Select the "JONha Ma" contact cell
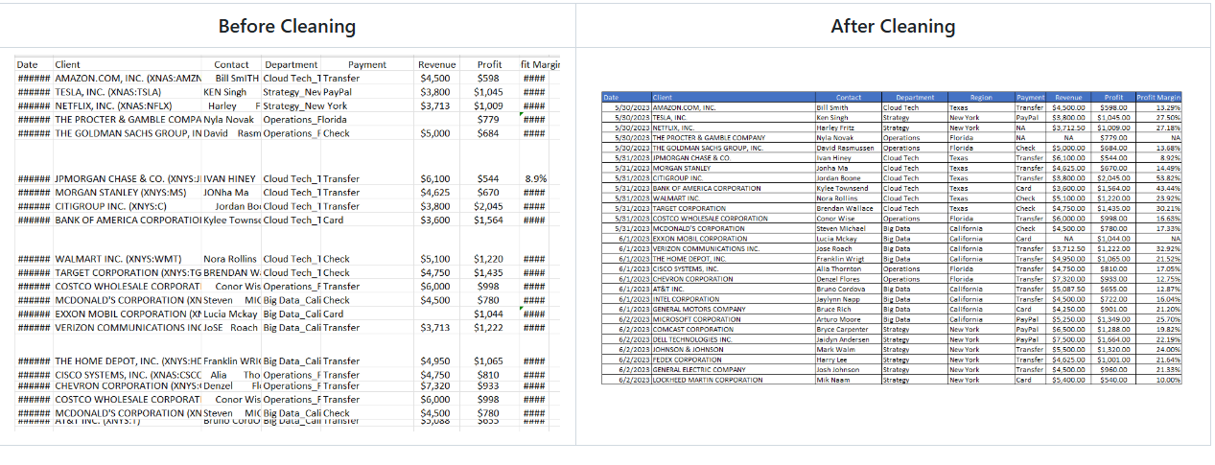This screenshot has width=1215, height=465. click(x=225, y=193)
